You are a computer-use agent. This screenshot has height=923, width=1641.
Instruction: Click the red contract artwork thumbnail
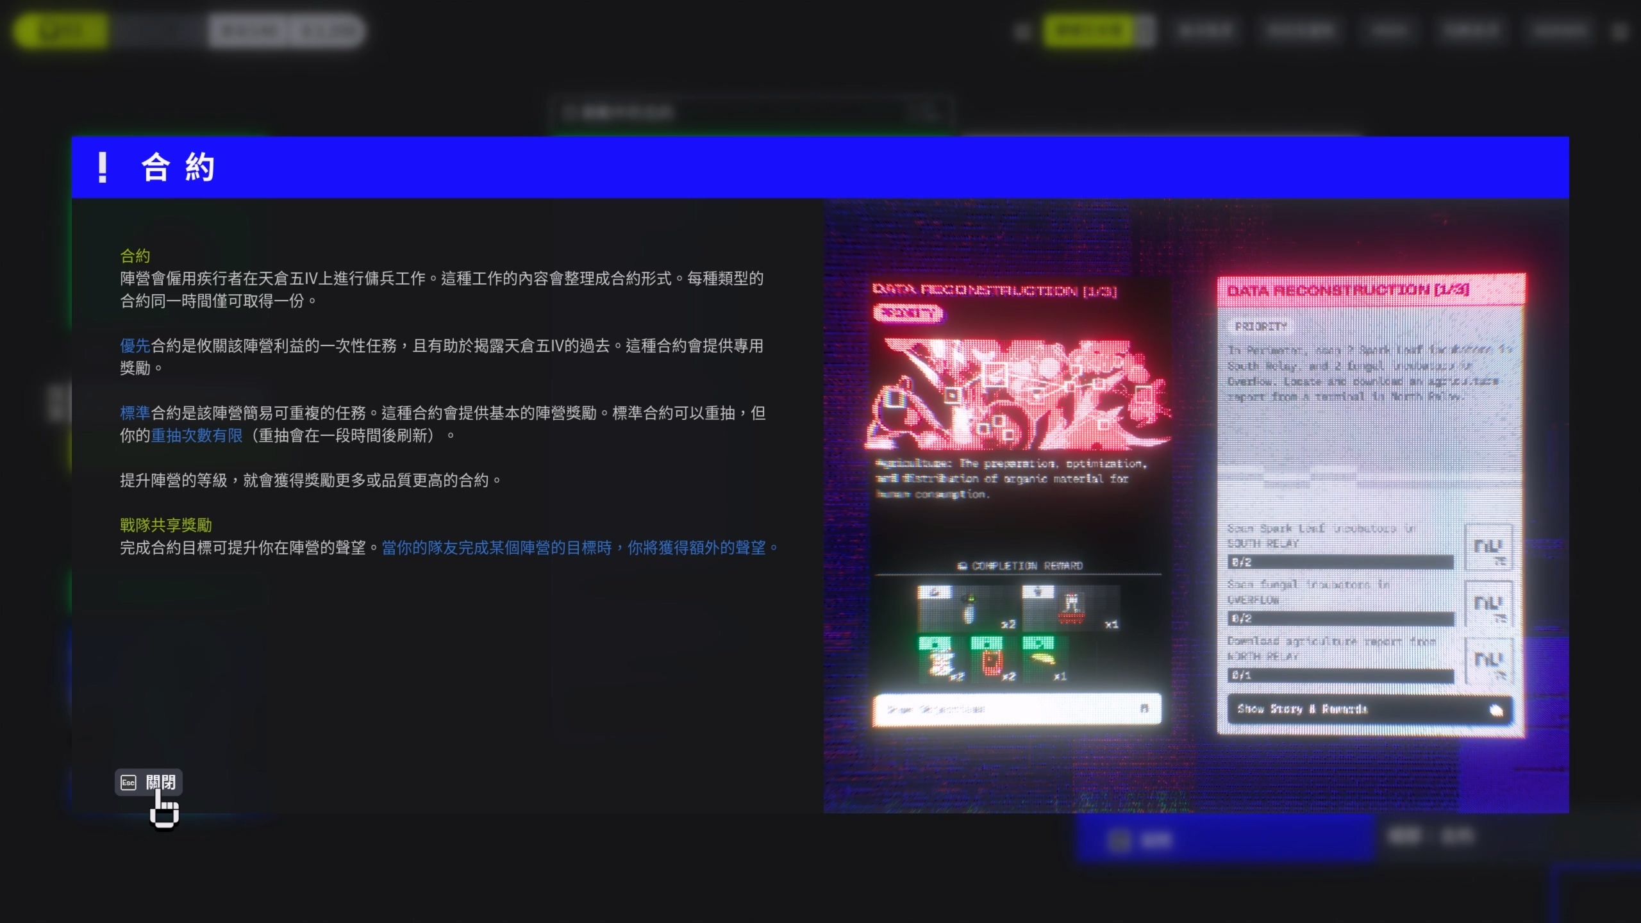pos(1018,394)
